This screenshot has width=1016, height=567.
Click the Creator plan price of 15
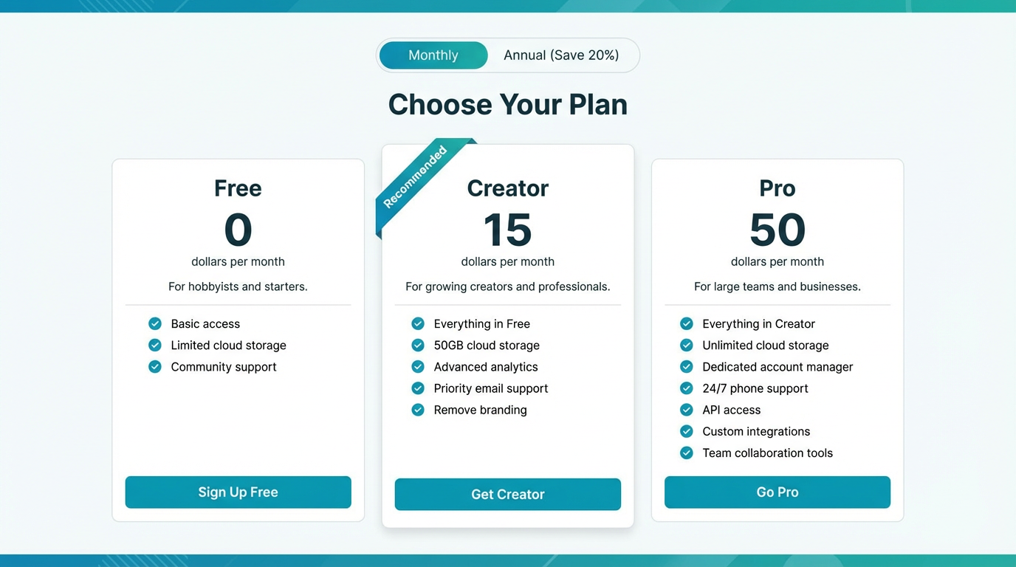pos(507,230)
